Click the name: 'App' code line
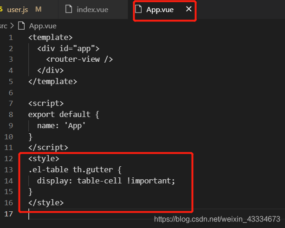 pos(61,126)
